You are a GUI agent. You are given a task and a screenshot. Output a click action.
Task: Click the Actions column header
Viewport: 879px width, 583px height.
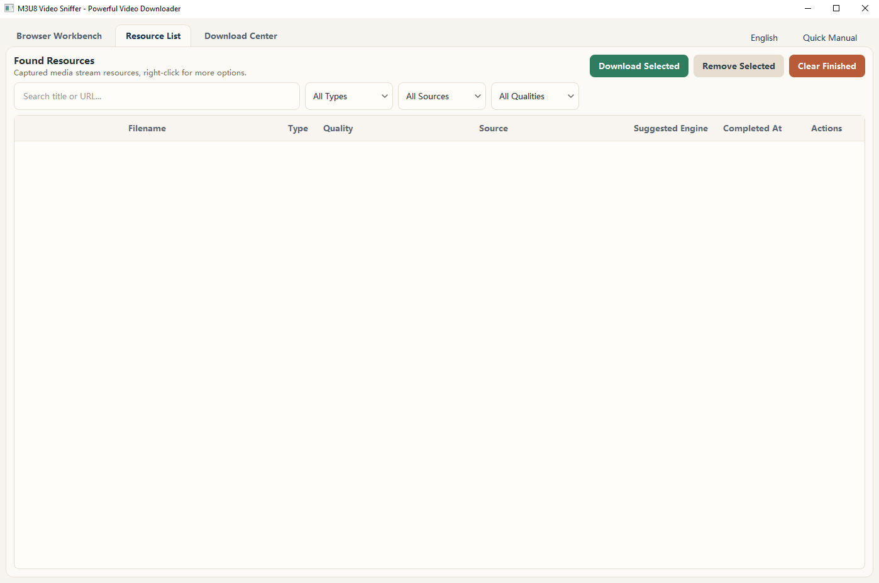(826, 128)
